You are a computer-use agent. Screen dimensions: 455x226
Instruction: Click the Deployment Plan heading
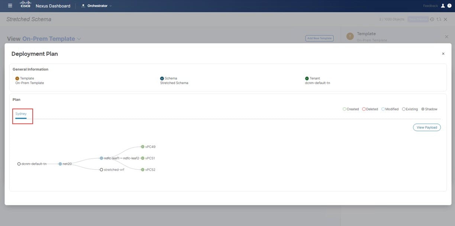(35, 54)
